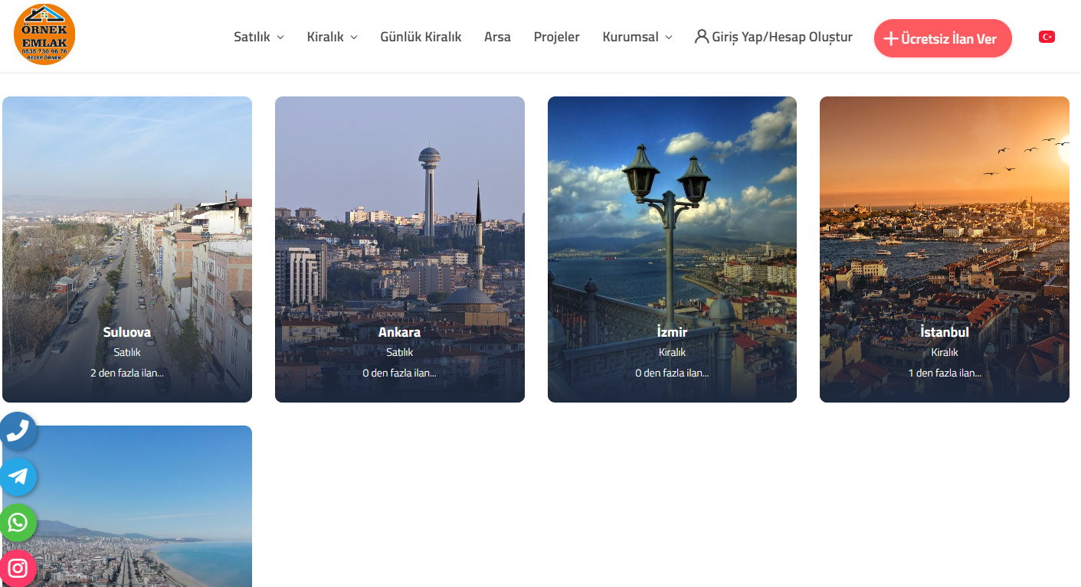1081x587 pixels.
Task: Open the İzmir Kiralık city card
Action: tap(672, 249)
